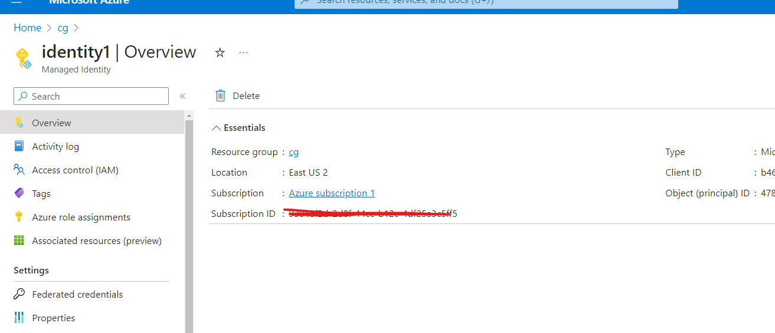
Task: Click the Home breadcrumb link
Action: coord(27,28)
